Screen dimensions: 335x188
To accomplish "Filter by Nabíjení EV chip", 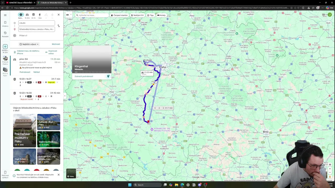I will point(137,15).
